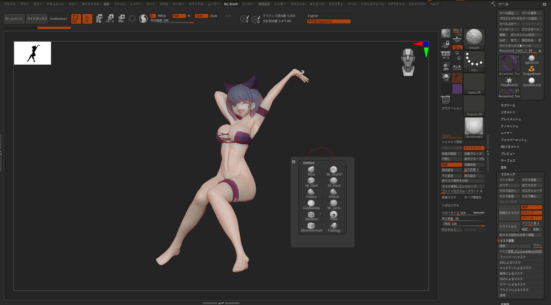
Task: Collapse the マスキング section
Action: tap(508, 174)
